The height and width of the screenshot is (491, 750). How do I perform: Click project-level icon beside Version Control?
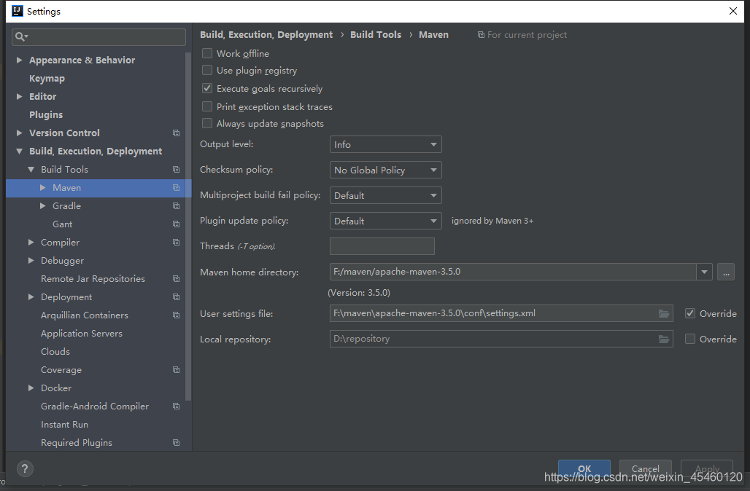coord(176,133)
